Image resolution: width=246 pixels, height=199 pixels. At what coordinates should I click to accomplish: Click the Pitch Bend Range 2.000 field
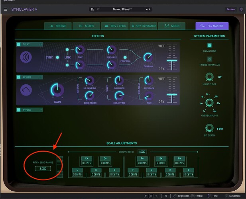point(43,169)
